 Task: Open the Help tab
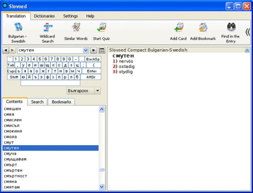tap(90, 16)
